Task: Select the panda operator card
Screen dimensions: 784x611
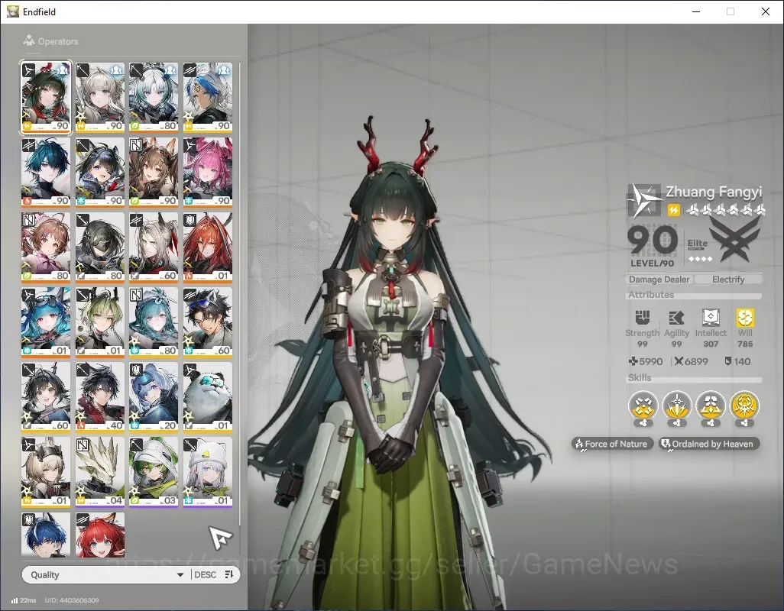Action: 208,397
